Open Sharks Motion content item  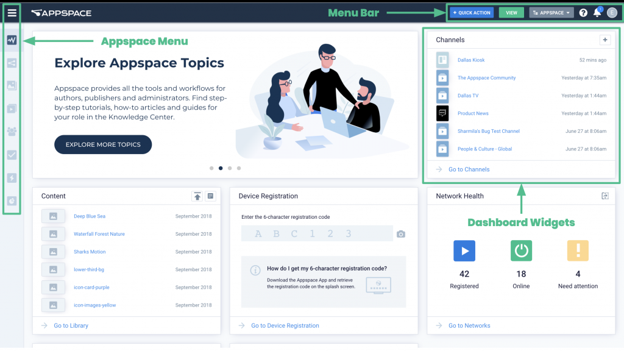pyautogui.click(x=90, y=252)
